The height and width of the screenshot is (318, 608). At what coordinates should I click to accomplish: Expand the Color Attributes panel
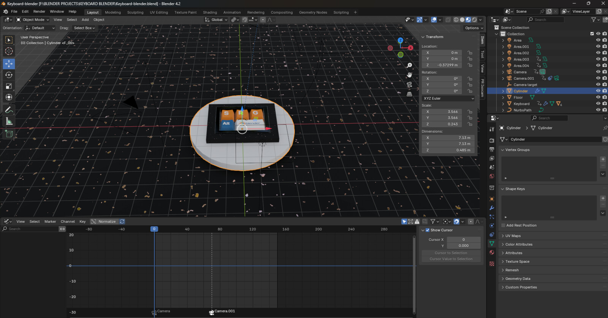point(519,244)
